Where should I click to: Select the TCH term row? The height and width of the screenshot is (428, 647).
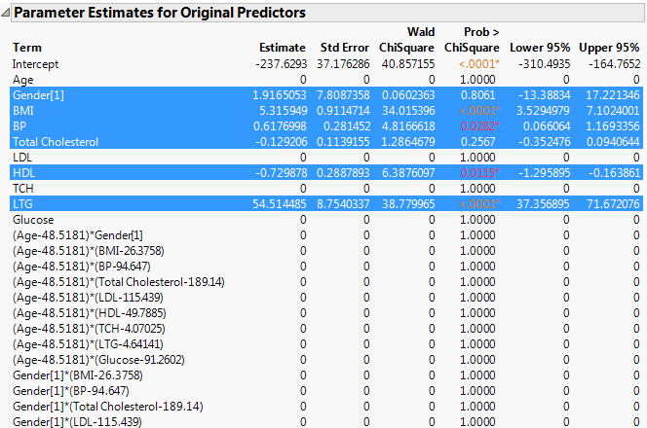tap(23, 188)
